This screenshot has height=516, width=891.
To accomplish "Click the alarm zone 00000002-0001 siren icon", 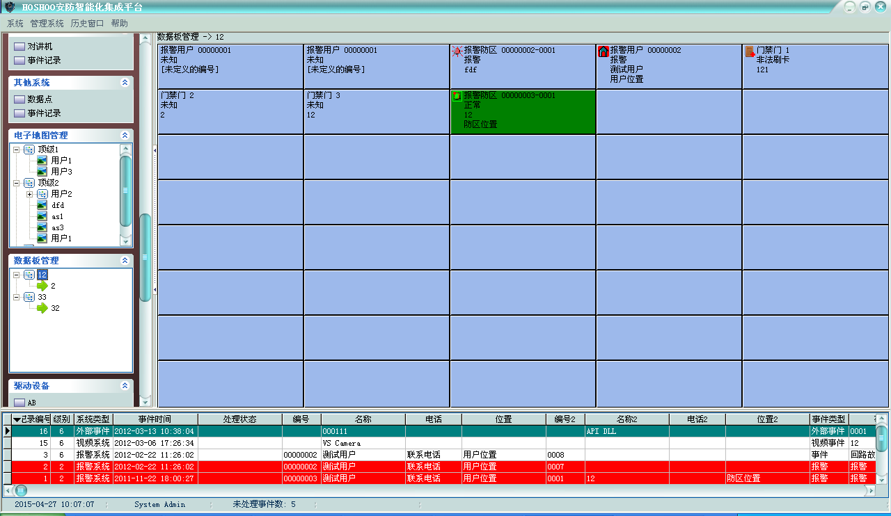I will 457,51.
